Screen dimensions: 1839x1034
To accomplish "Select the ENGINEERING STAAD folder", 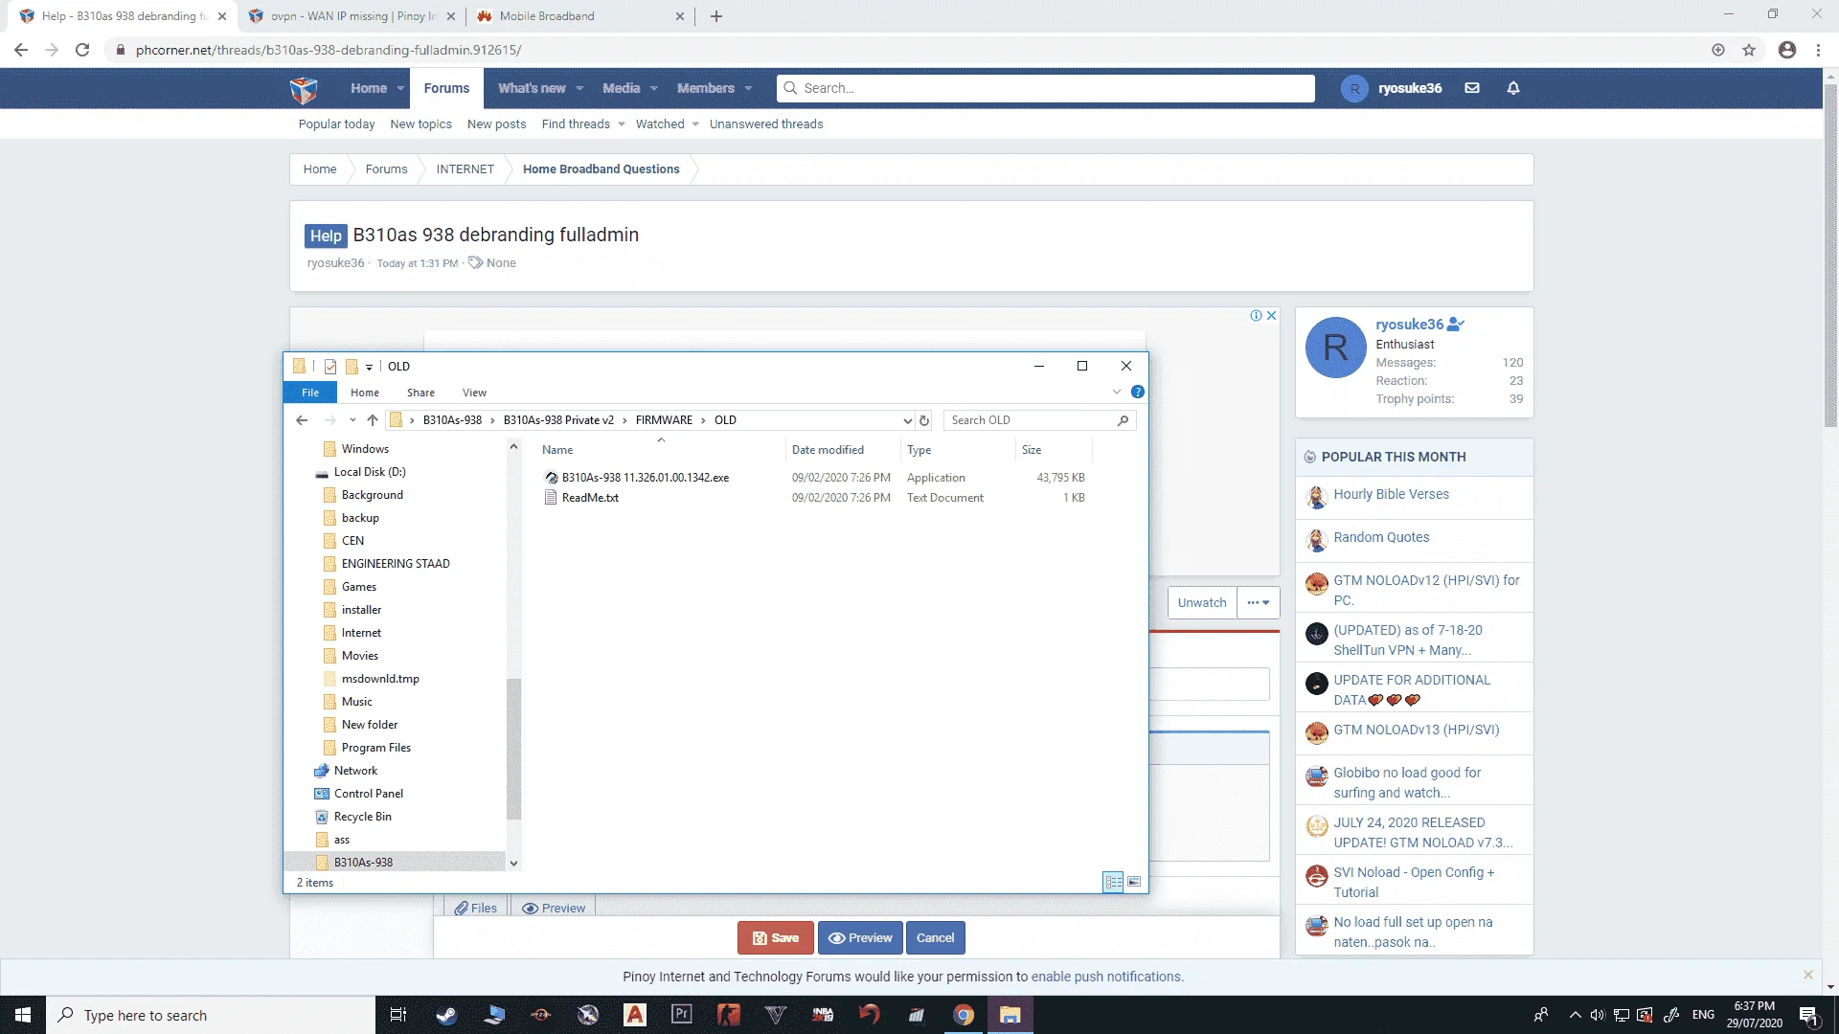I will pos(396,564).
